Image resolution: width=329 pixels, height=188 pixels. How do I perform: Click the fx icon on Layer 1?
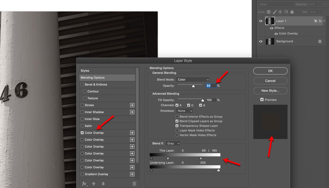click(320, 21)
